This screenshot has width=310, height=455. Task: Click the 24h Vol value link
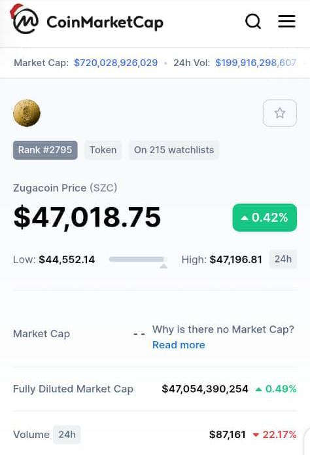(256, 63)
